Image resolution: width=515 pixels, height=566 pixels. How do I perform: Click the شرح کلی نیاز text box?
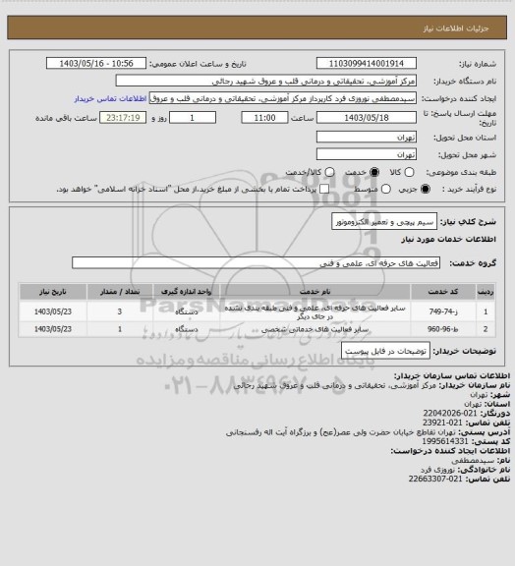click(x=384, y=222)
